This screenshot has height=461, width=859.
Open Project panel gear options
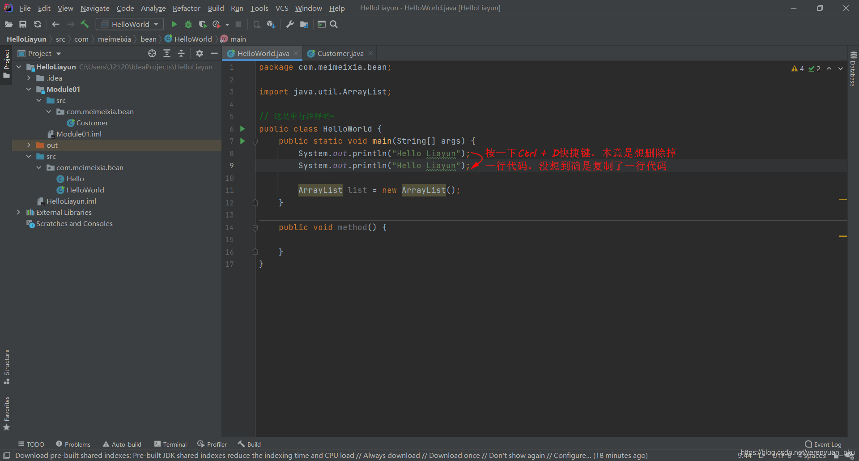click(200, 53)
